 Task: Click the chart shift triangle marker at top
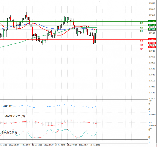click(x=99, y=1)
